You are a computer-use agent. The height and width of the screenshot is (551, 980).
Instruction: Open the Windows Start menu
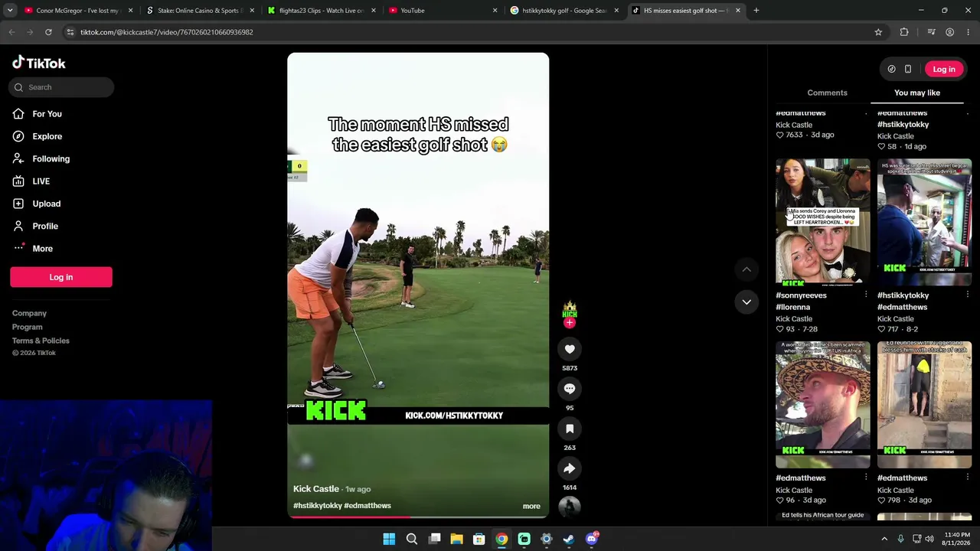click(389, 539)
